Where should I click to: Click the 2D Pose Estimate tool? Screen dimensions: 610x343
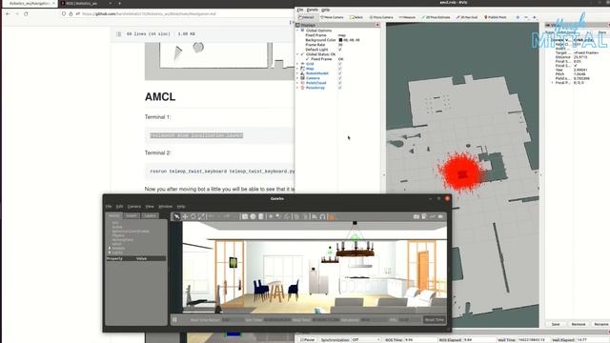(436, 17)
